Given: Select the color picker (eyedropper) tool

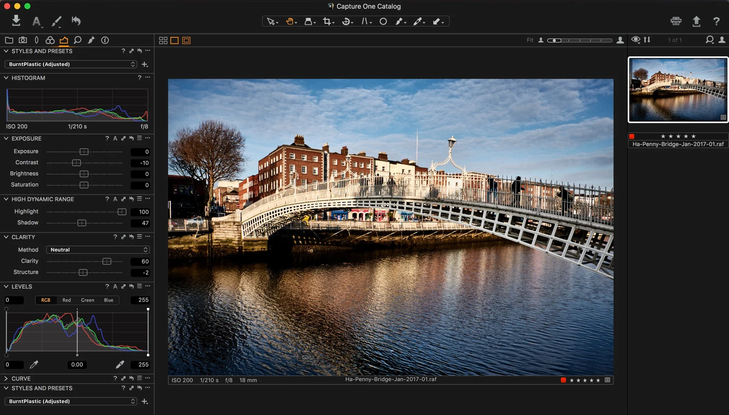Looking at the screenshot, I should click(418, 21).
